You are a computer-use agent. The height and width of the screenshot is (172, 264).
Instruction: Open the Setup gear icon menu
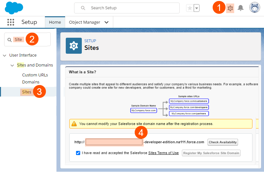tap(230, 8)
